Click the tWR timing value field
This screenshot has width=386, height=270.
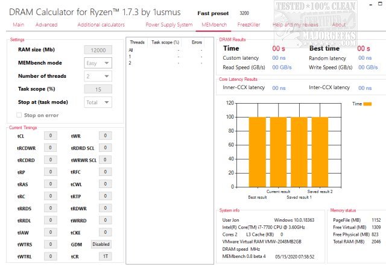tap(106, 136)
